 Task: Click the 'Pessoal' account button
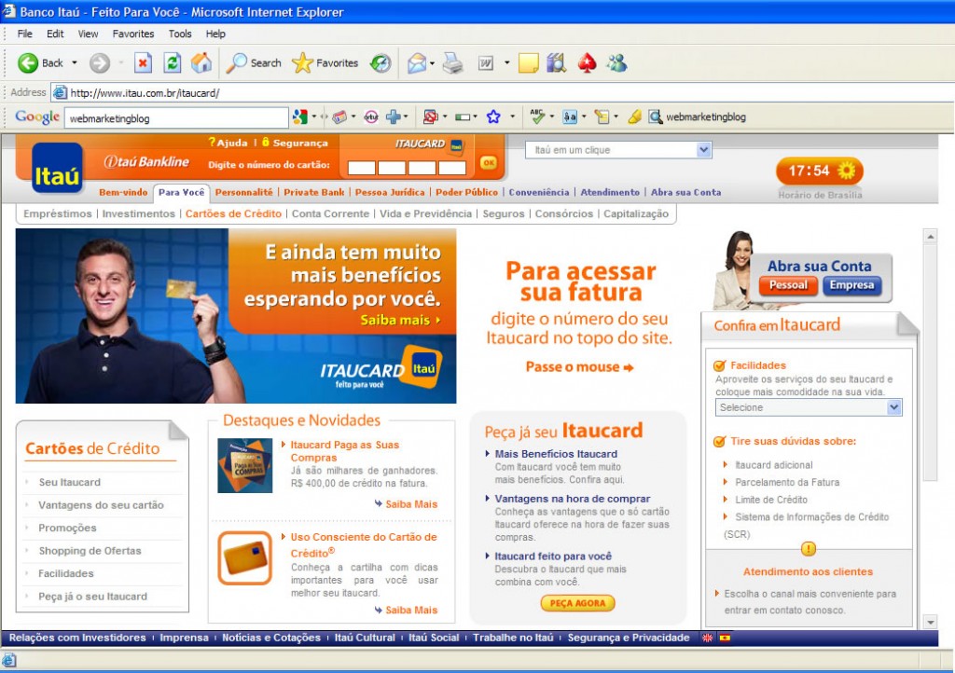point(787,285)
